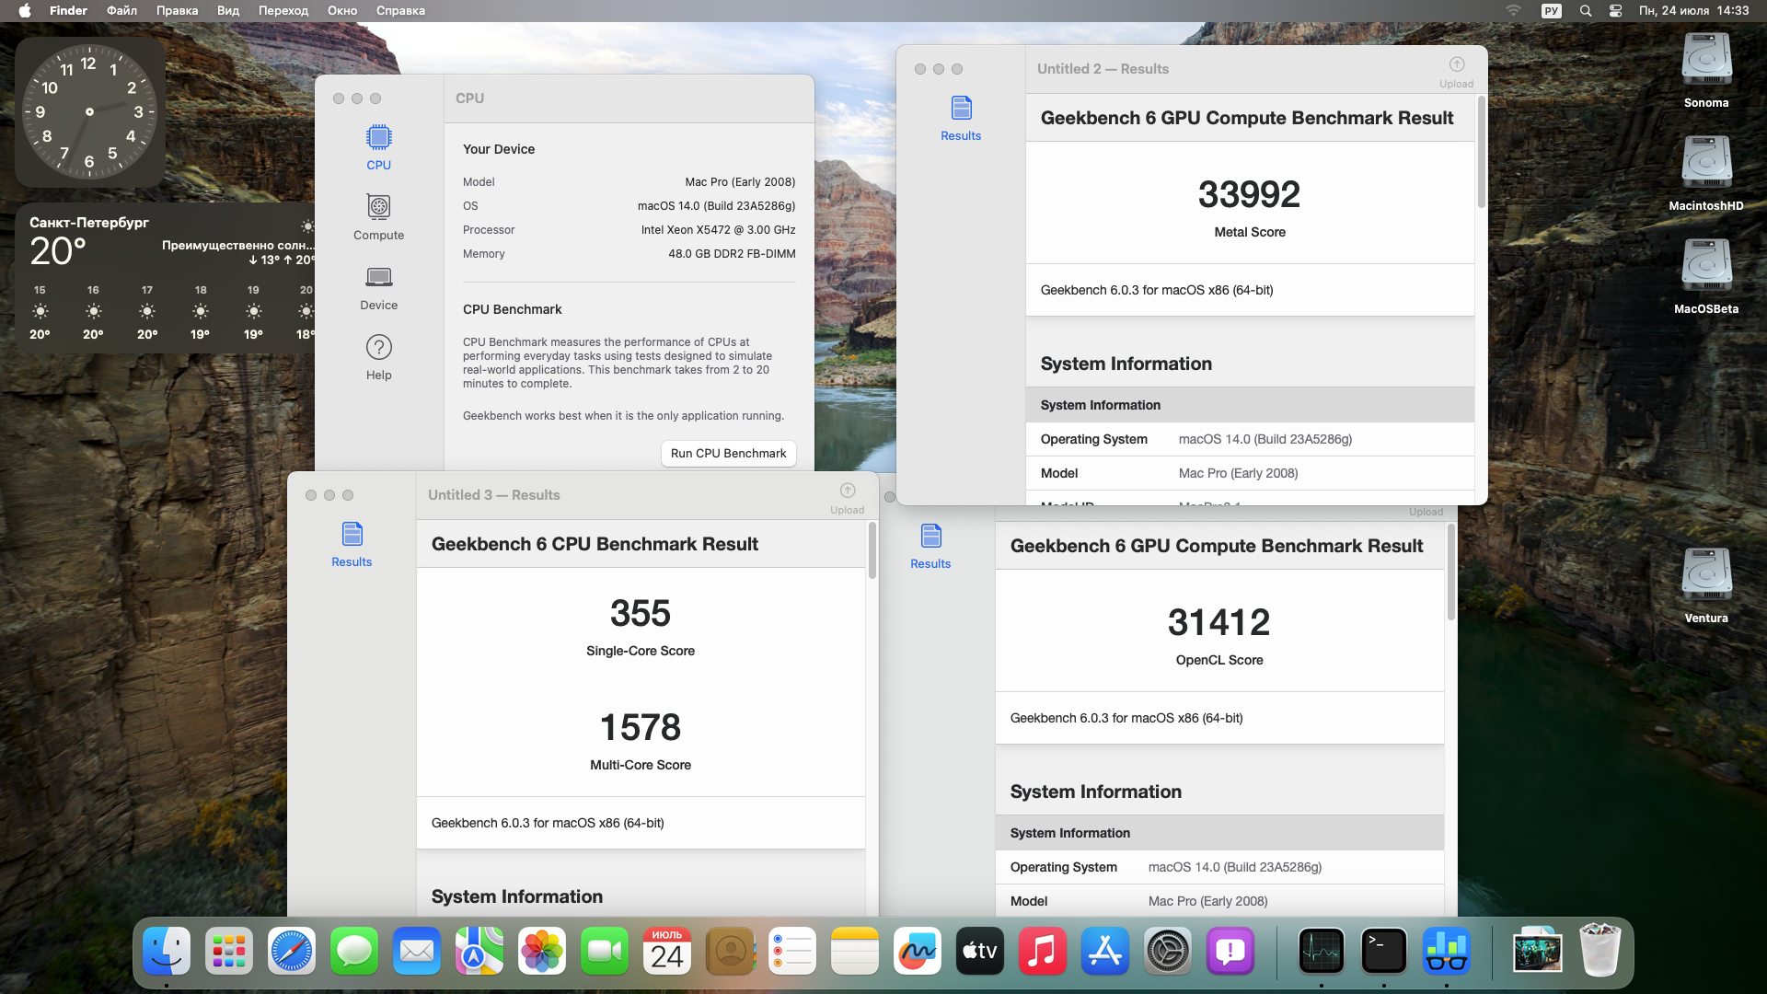Click Run CPU Benchmark button

pyautogui.click(x=728, y=453)
